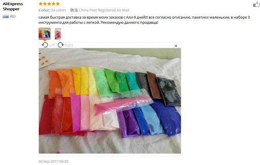Click the five-star rating icons
Viewport: 260px width, 165px height.
[x=49, y=3]
